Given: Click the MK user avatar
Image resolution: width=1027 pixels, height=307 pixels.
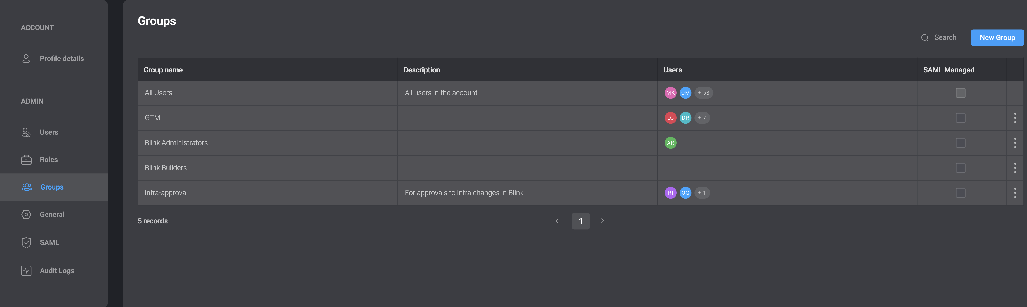Looking at the screenshot, I should [x=670, y=93].
